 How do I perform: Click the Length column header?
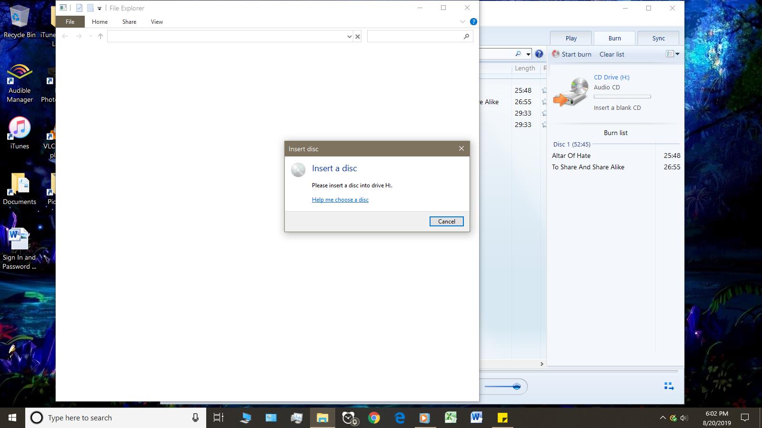pos(525,68)
